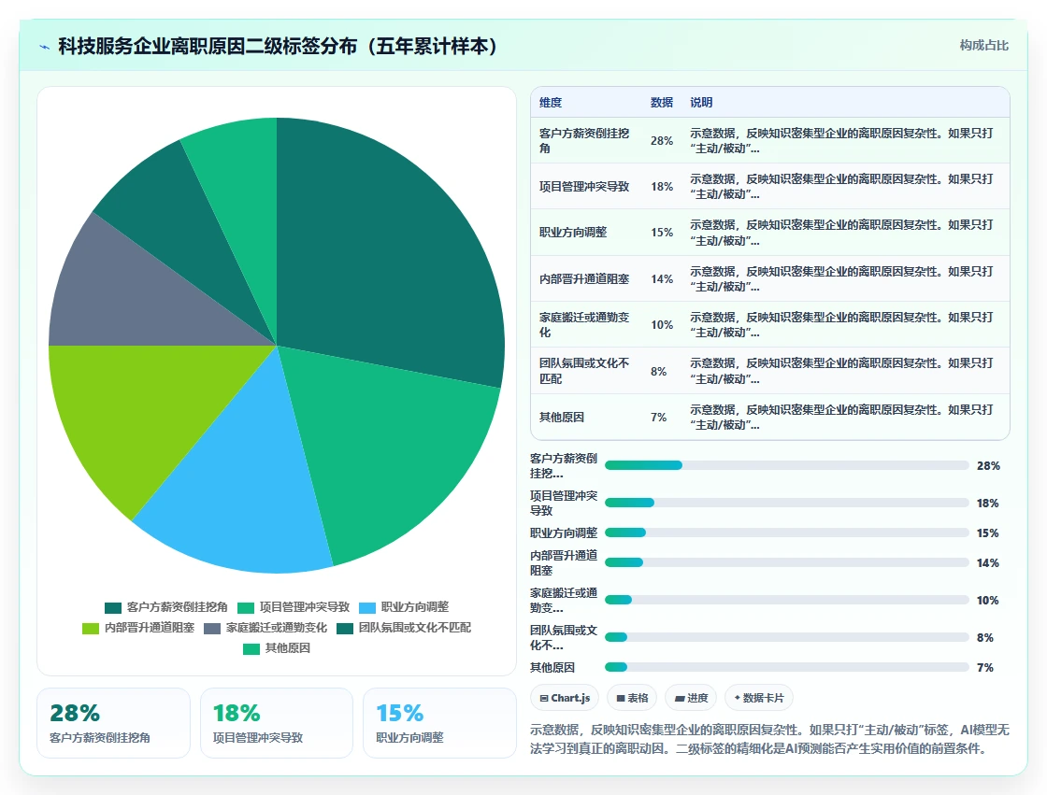This screenshot has width=1047, height=795.
Task: Click the 维度 column header
Action: click(551, 102)
